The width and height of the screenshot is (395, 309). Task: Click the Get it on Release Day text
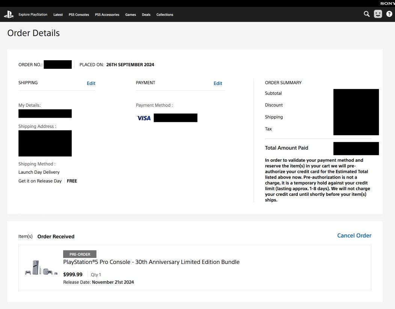(x=40, y=181)
